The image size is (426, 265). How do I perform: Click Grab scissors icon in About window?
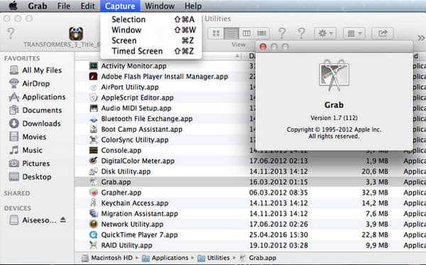coord(334,75)
